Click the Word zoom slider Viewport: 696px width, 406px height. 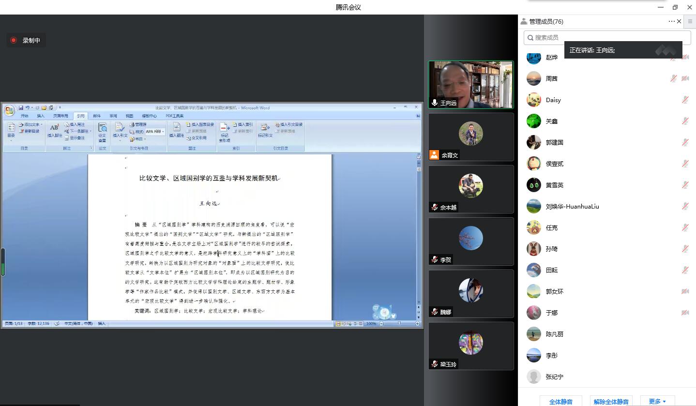tap(399, 323)
